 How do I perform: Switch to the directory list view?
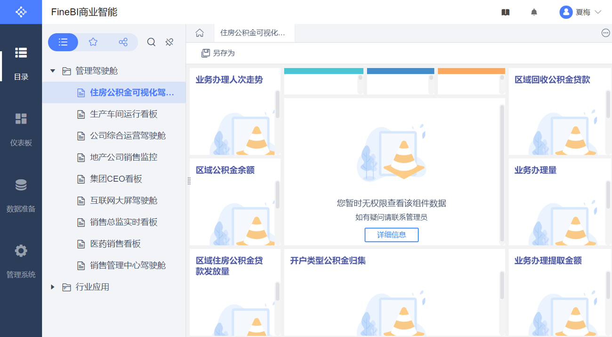tap(63, 42)
